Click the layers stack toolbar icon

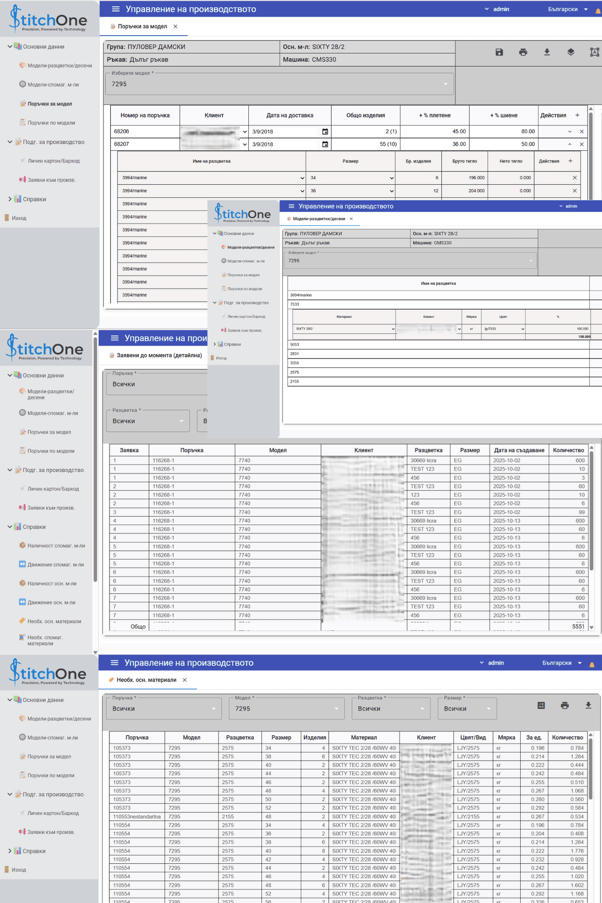click(571, 52)
